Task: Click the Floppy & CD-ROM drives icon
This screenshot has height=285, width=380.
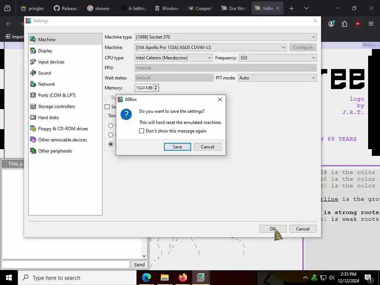Action: [33, 128]
